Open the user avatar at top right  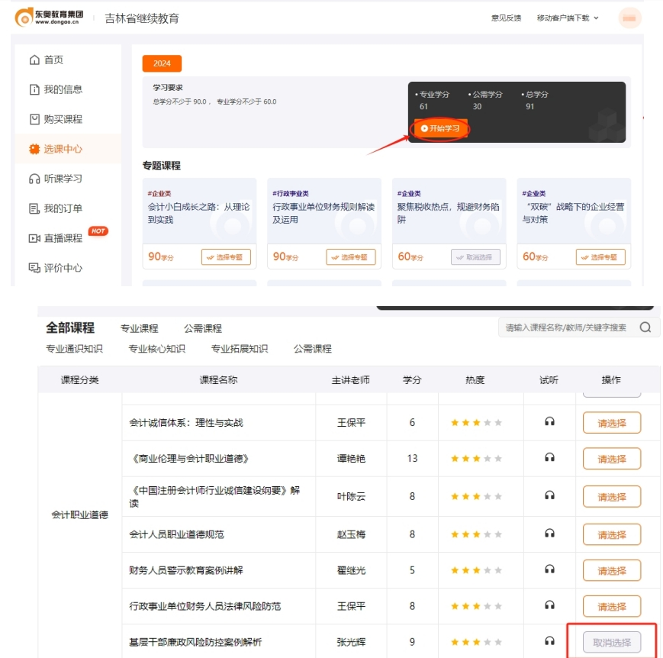629,18
